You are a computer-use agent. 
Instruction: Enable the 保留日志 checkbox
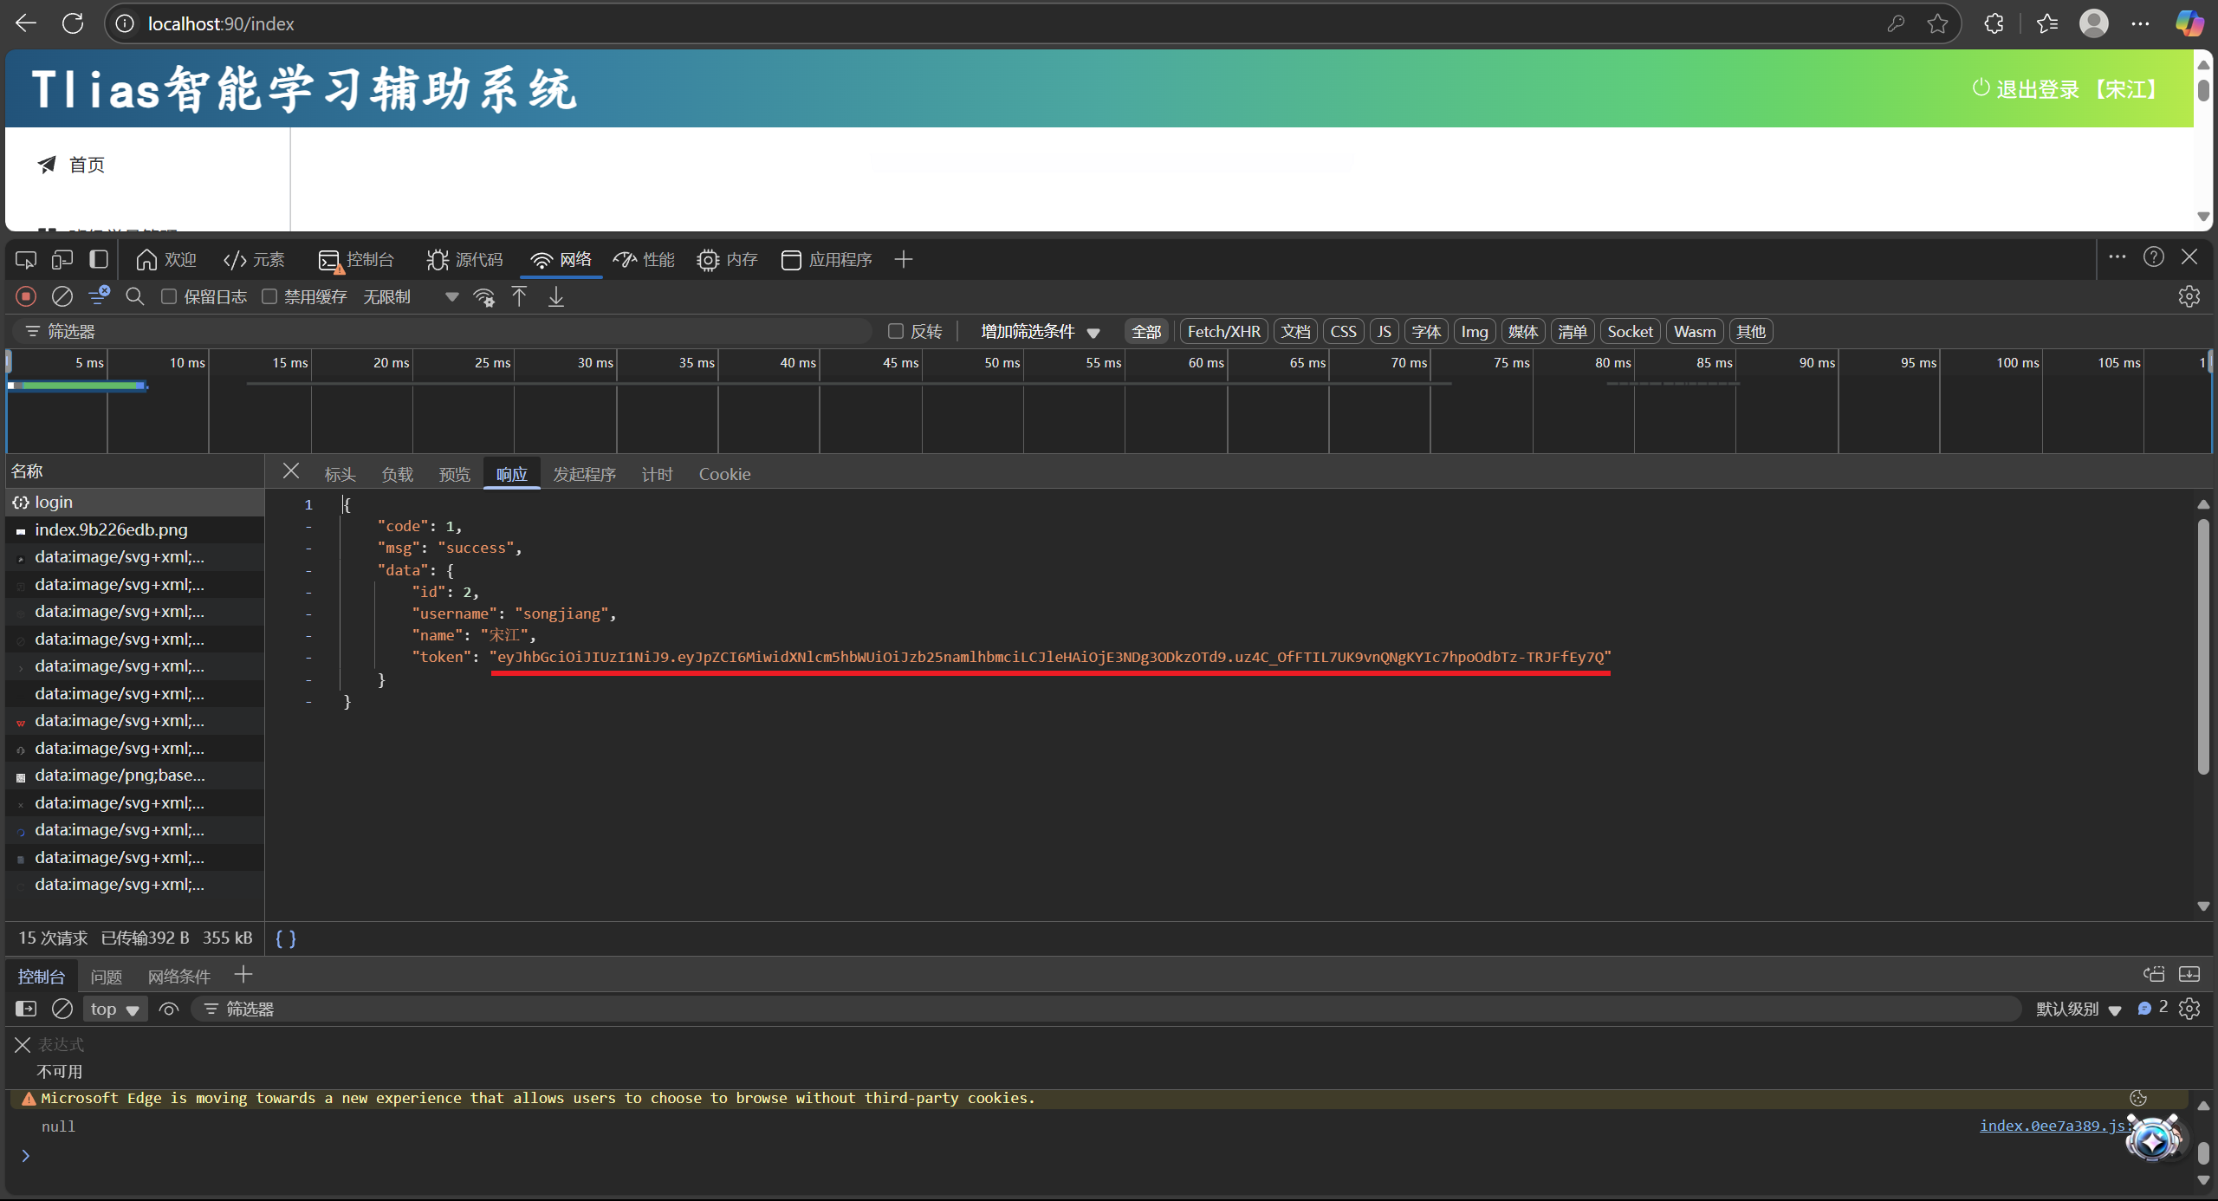[x=170, y=296]
